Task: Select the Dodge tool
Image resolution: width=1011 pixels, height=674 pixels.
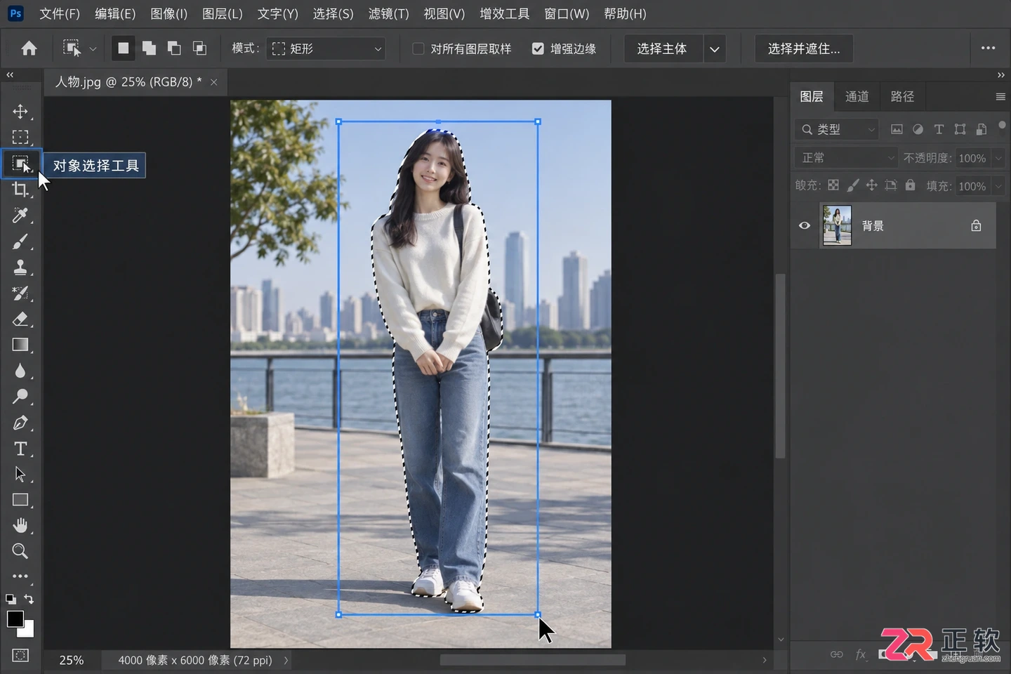Action: tap(20, 397)
